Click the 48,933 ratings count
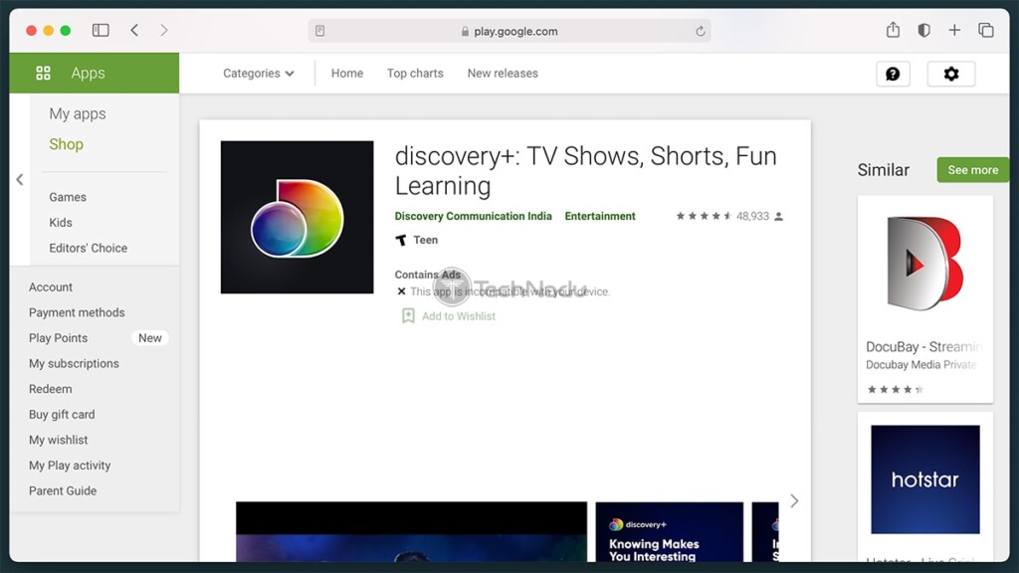1019x573 pixels. tap(752, 216)
